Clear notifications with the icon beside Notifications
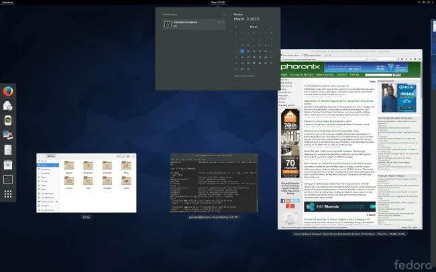The height and width of the screenshot is (272, 436). coord(224,15)
